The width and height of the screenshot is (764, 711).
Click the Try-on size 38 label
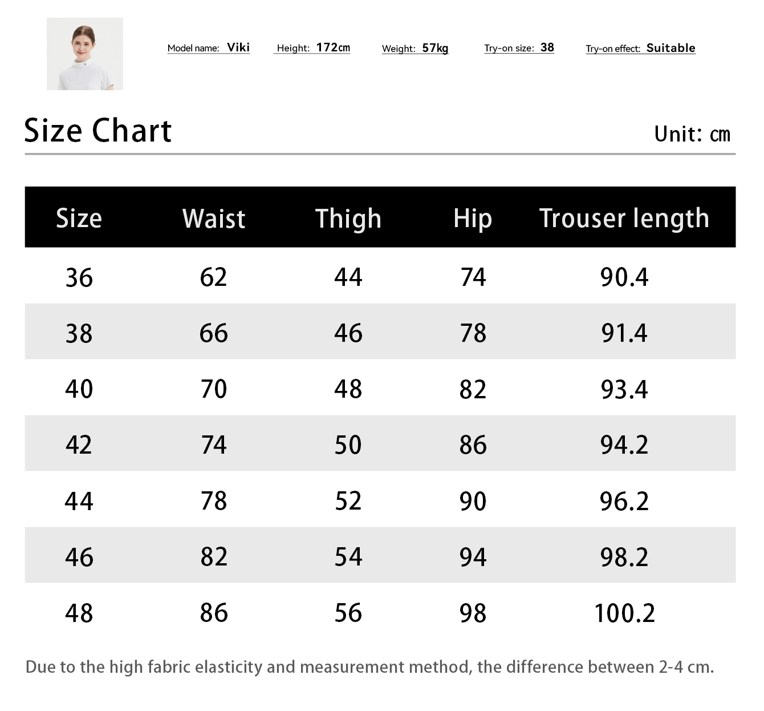tap(519, 48)
